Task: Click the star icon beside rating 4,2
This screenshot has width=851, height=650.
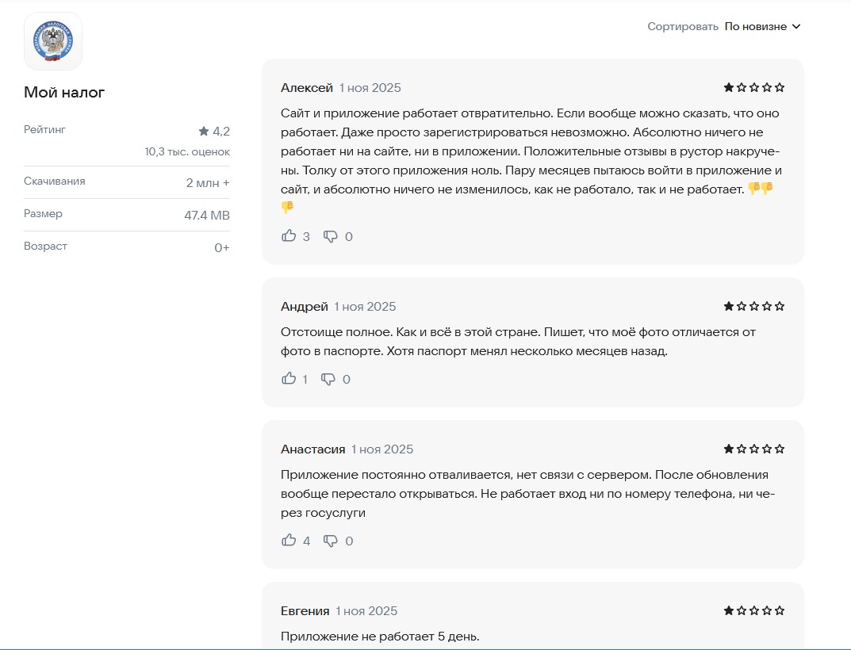Action: (204, 131)
